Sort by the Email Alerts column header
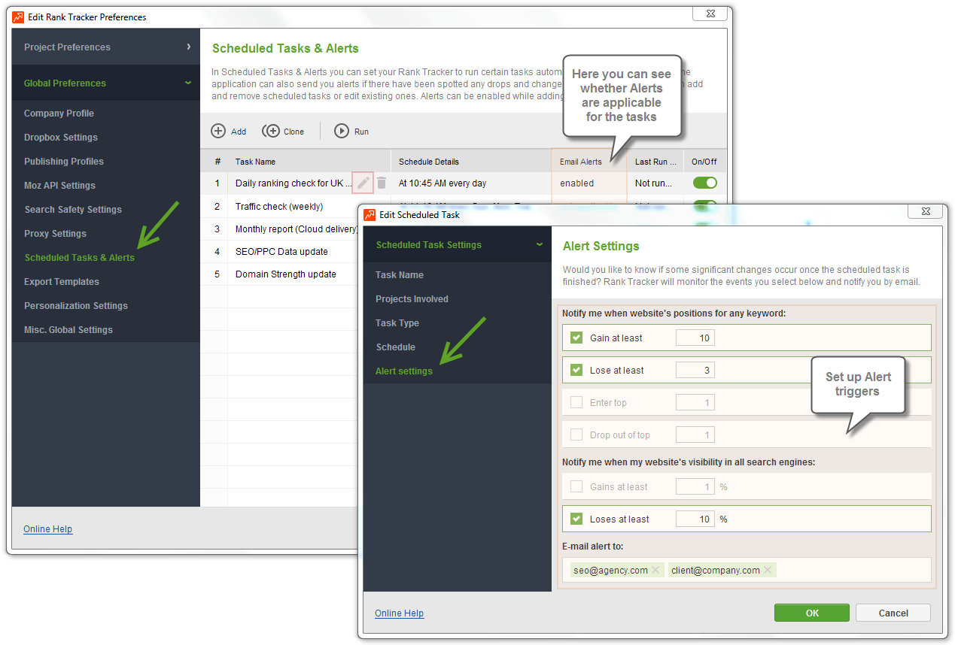 click(589, 162)
